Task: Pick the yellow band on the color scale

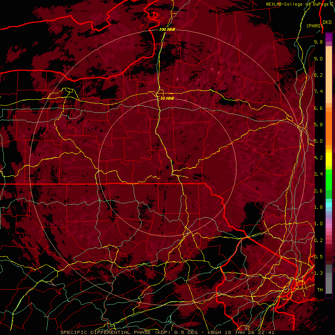Action: 329,159
